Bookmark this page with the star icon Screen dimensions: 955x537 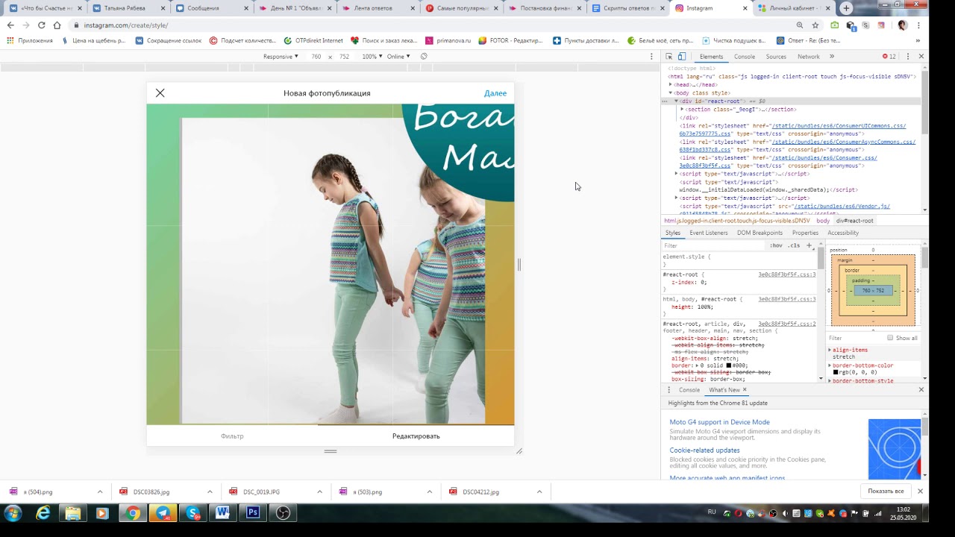pos(815,25)
